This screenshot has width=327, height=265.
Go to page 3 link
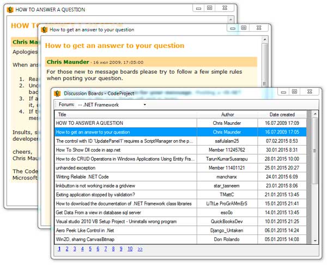(x=75, y=249)
